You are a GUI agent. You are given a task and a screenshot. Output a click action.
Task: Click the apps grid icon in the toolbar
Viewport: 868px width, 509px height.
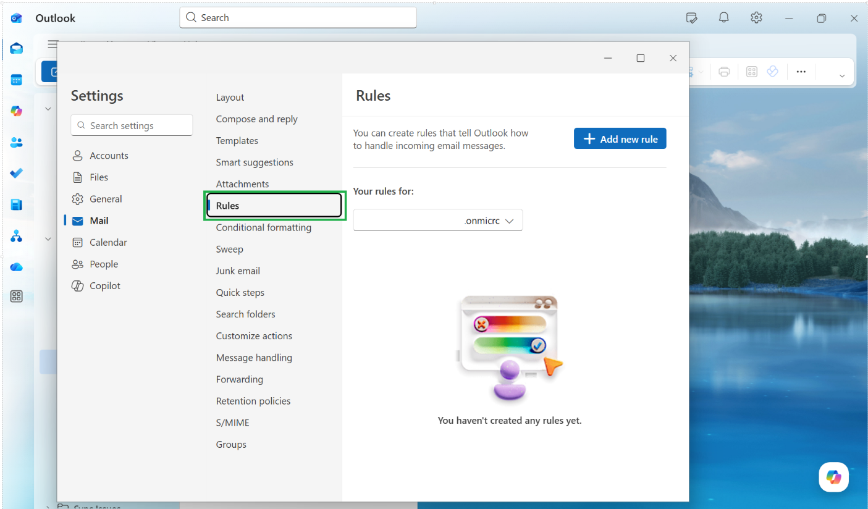tap(752, 72)
